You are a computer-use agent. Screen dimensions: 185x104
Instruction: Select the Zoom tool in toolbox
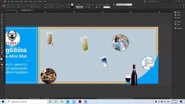(x=2, y=55)
